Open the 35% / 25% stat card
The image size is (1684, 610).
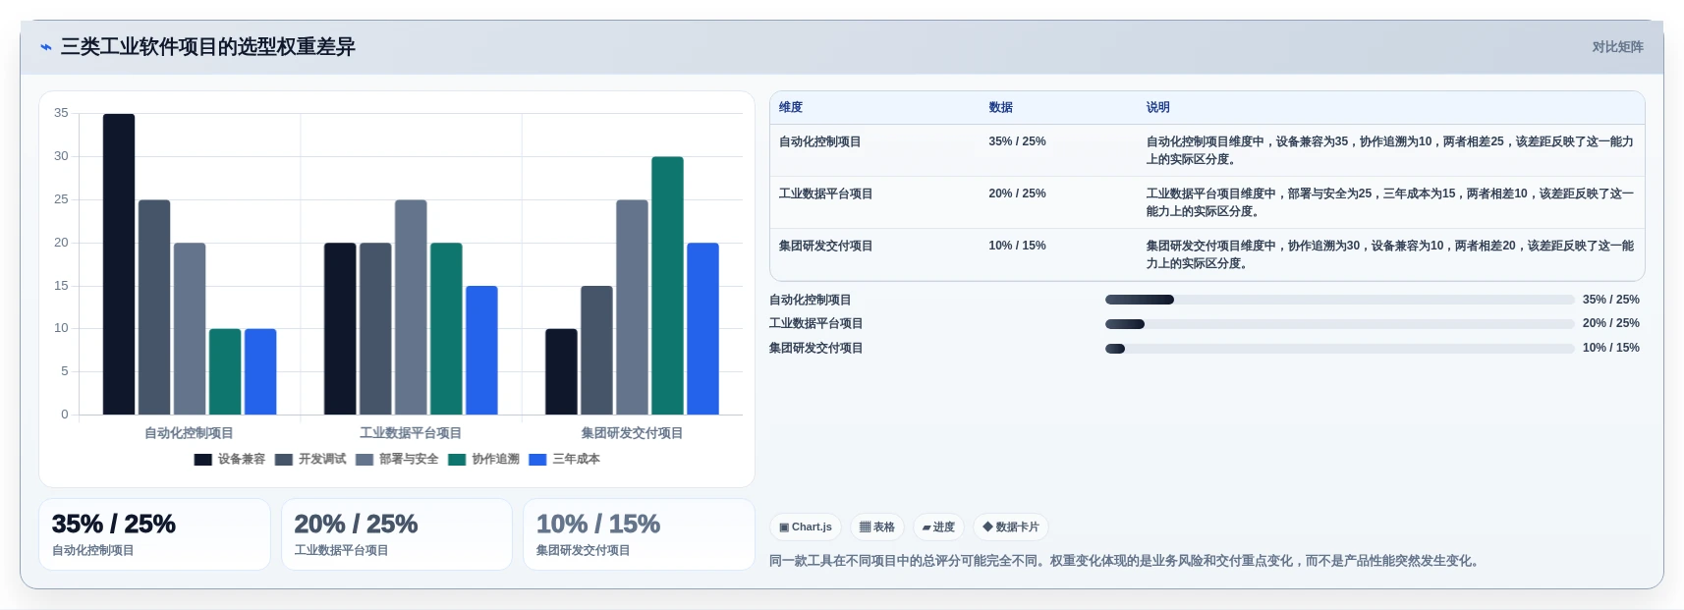click(x=154, y=534)
